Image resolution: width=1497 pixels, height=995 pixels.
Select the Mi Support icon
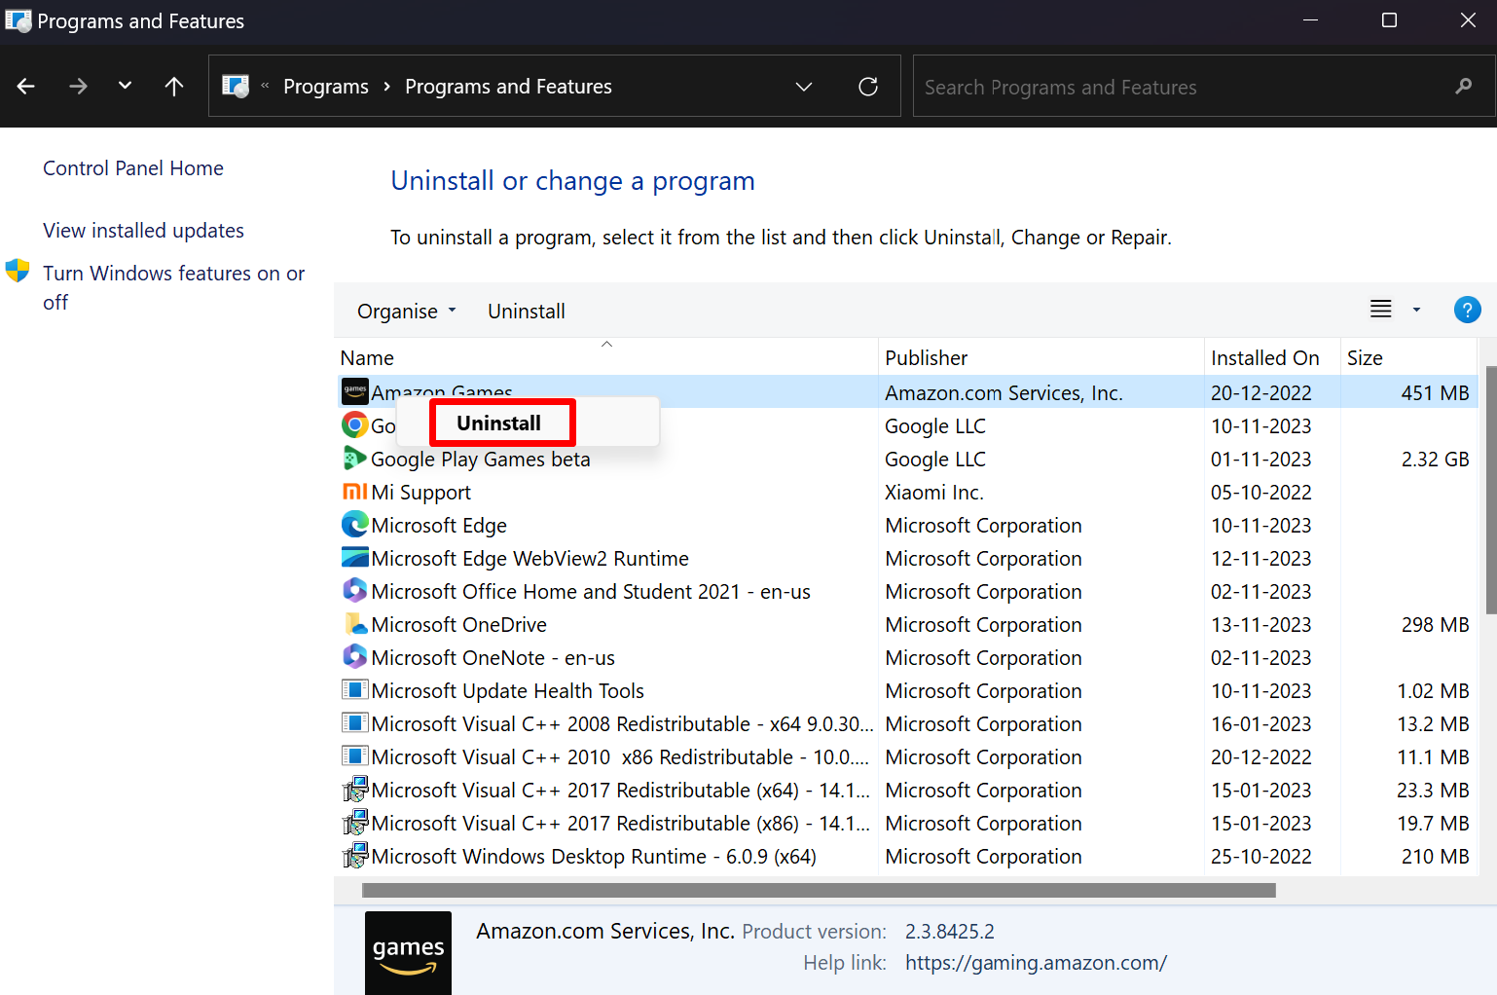pos(355,491)
